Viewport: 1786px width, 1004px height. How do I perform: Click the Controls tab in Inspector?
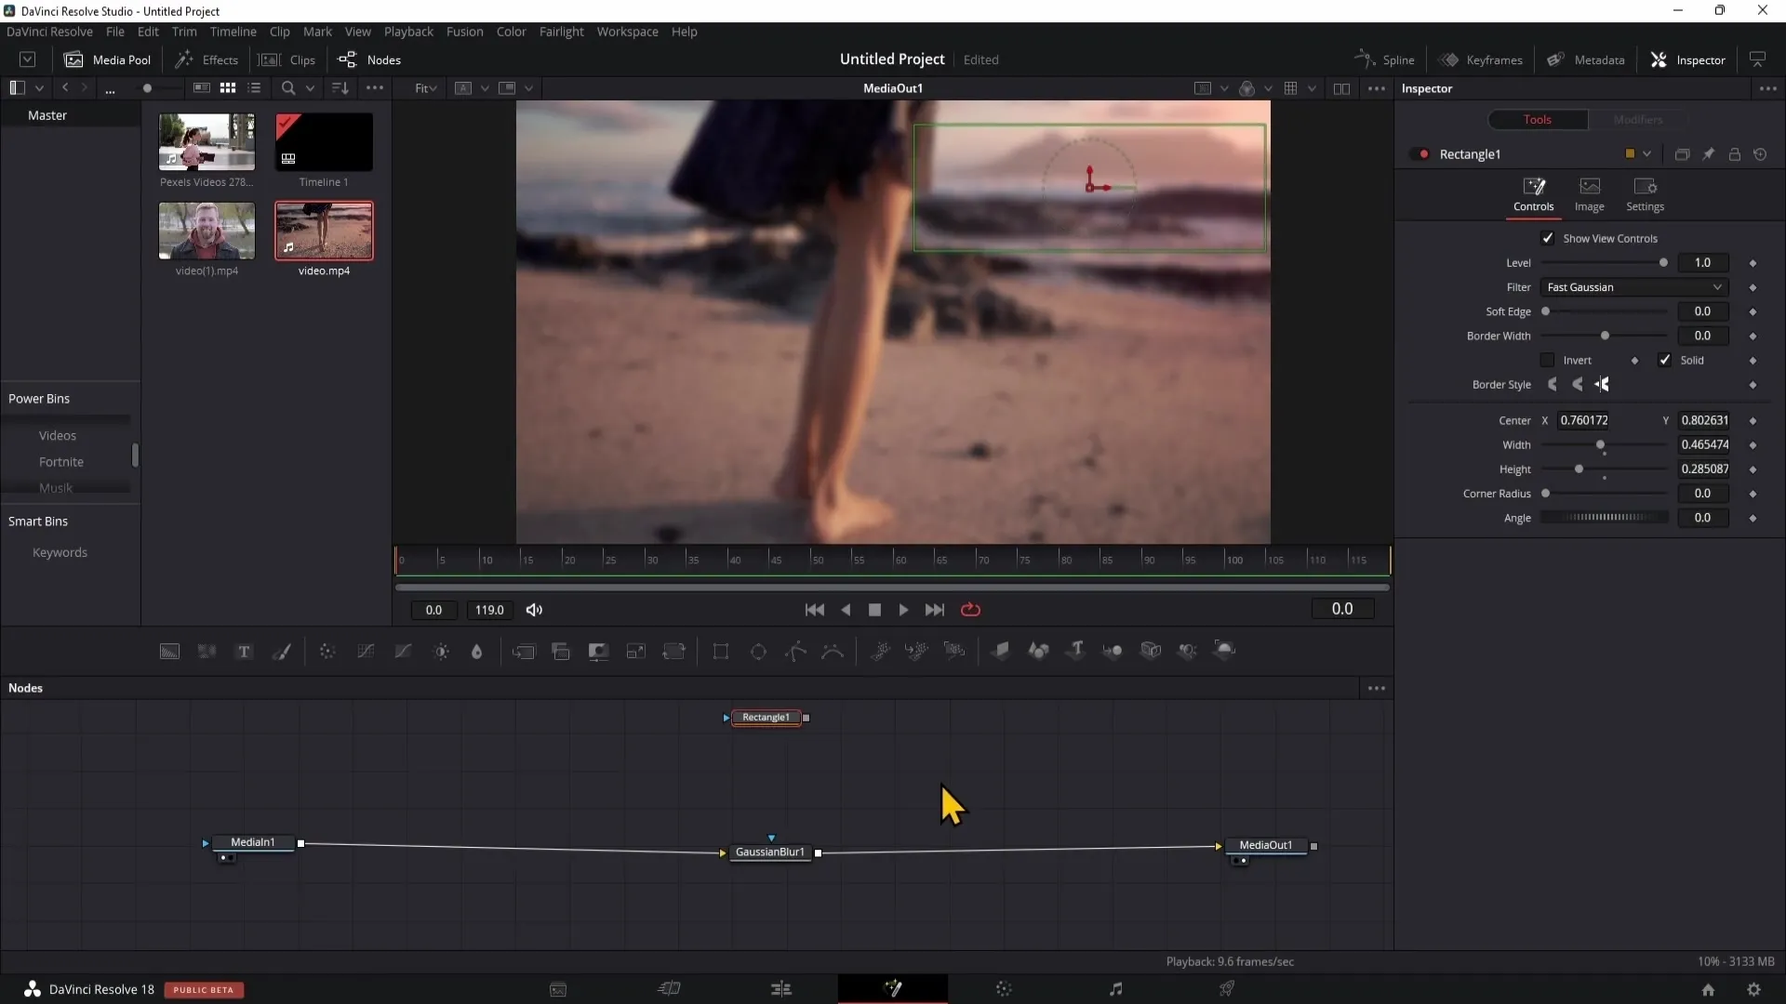click(1536, 193)
